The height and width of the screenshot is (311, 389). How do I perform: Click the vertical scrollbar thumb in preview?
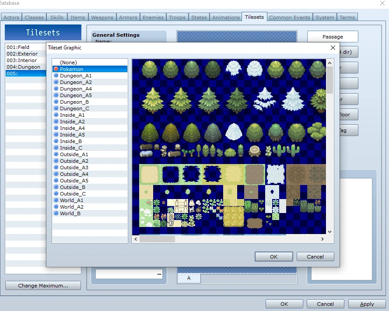pyautogui.click(x=329, y=80)
